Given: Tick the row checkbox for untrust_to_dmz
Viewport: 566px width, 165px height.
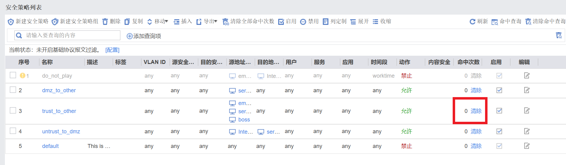Looking at the screenshot, I should [13, 131].
